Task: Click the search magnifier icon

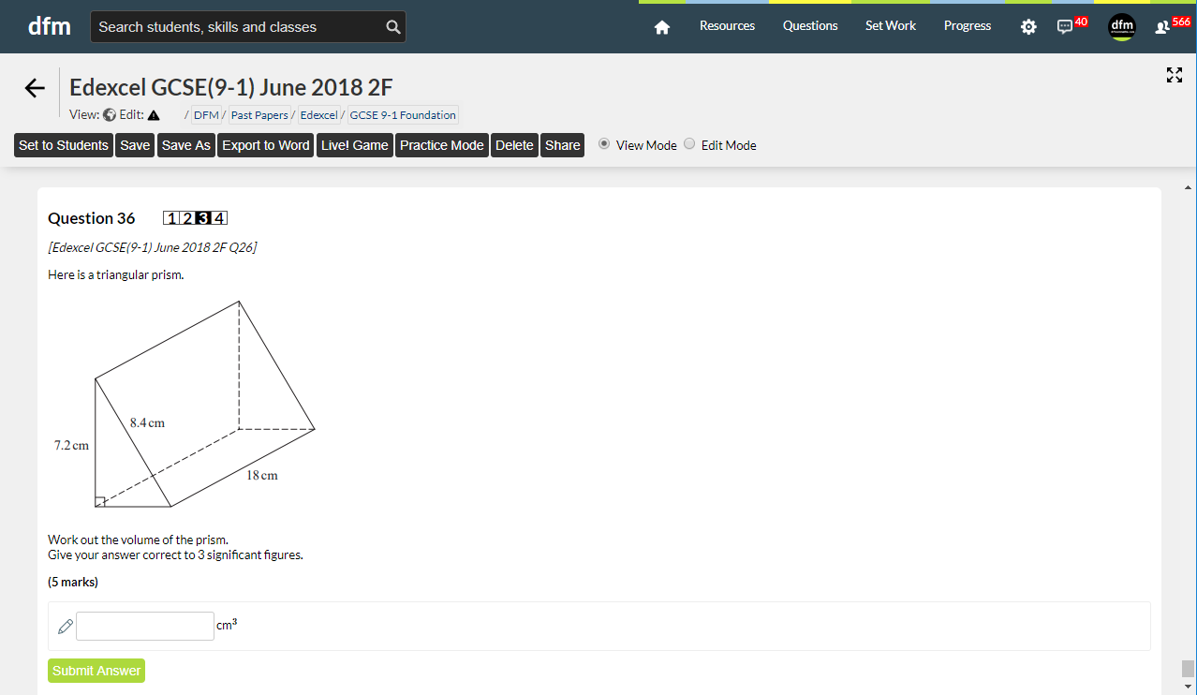Action: 393,27
